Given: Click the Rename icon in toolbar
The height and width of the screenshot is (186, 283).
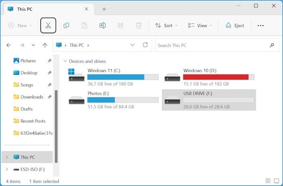Looking at the screenshot, I should pos(103,25).
